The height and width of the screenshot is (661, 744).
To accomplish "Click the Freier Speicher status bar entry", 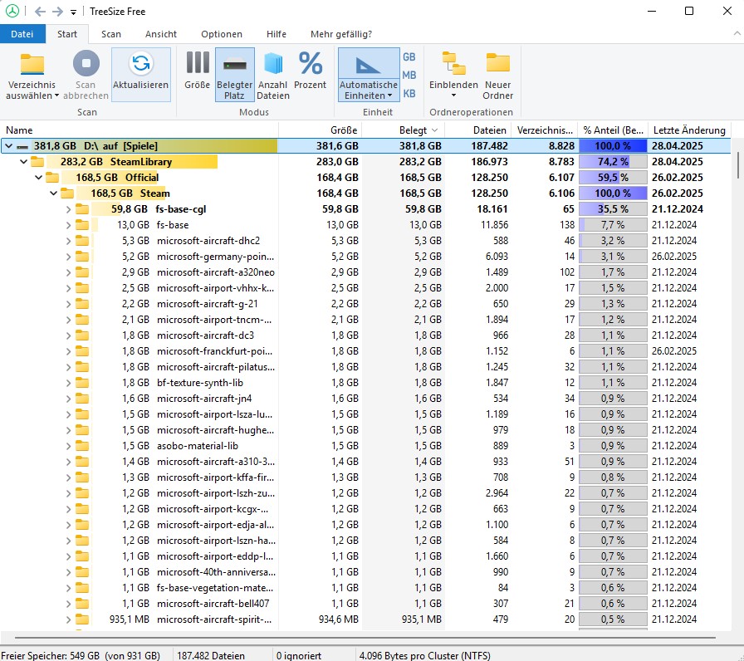I will click(x=81, y=655).
